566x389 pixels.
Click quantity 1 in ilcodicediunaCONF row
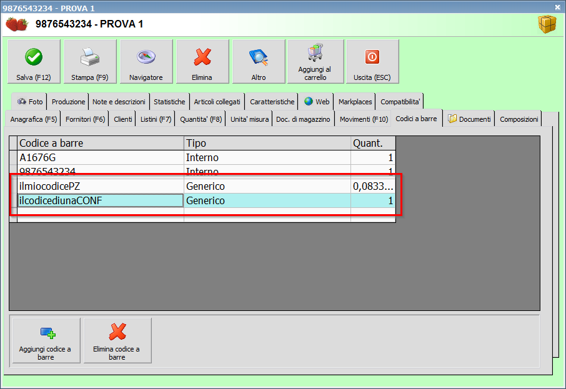(x=373, y=200)
